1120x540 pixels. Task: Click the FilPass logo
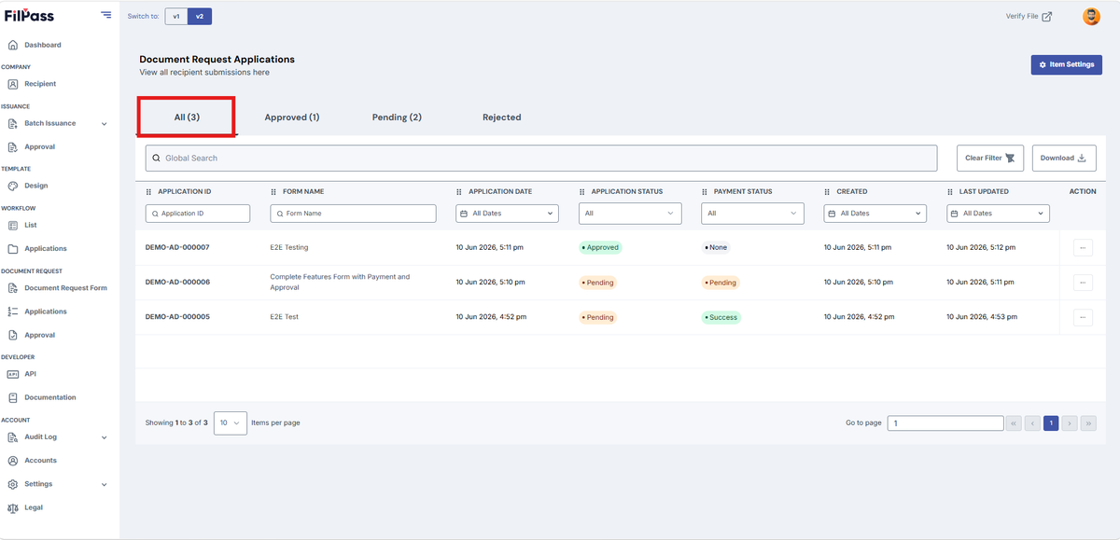click(29, 16)
